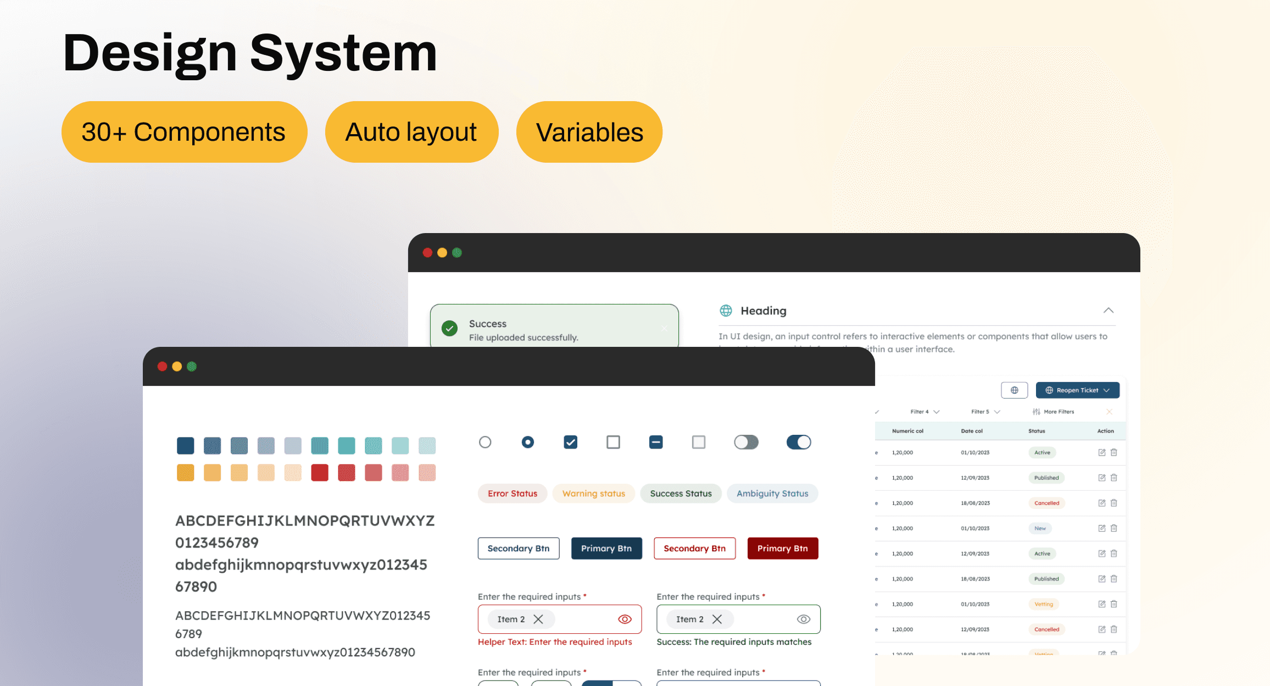Image resolution: width=1270 pixels, height=686 pixels.
Task: Click the edit icon in the first Active row
Action: [1101, 452]
